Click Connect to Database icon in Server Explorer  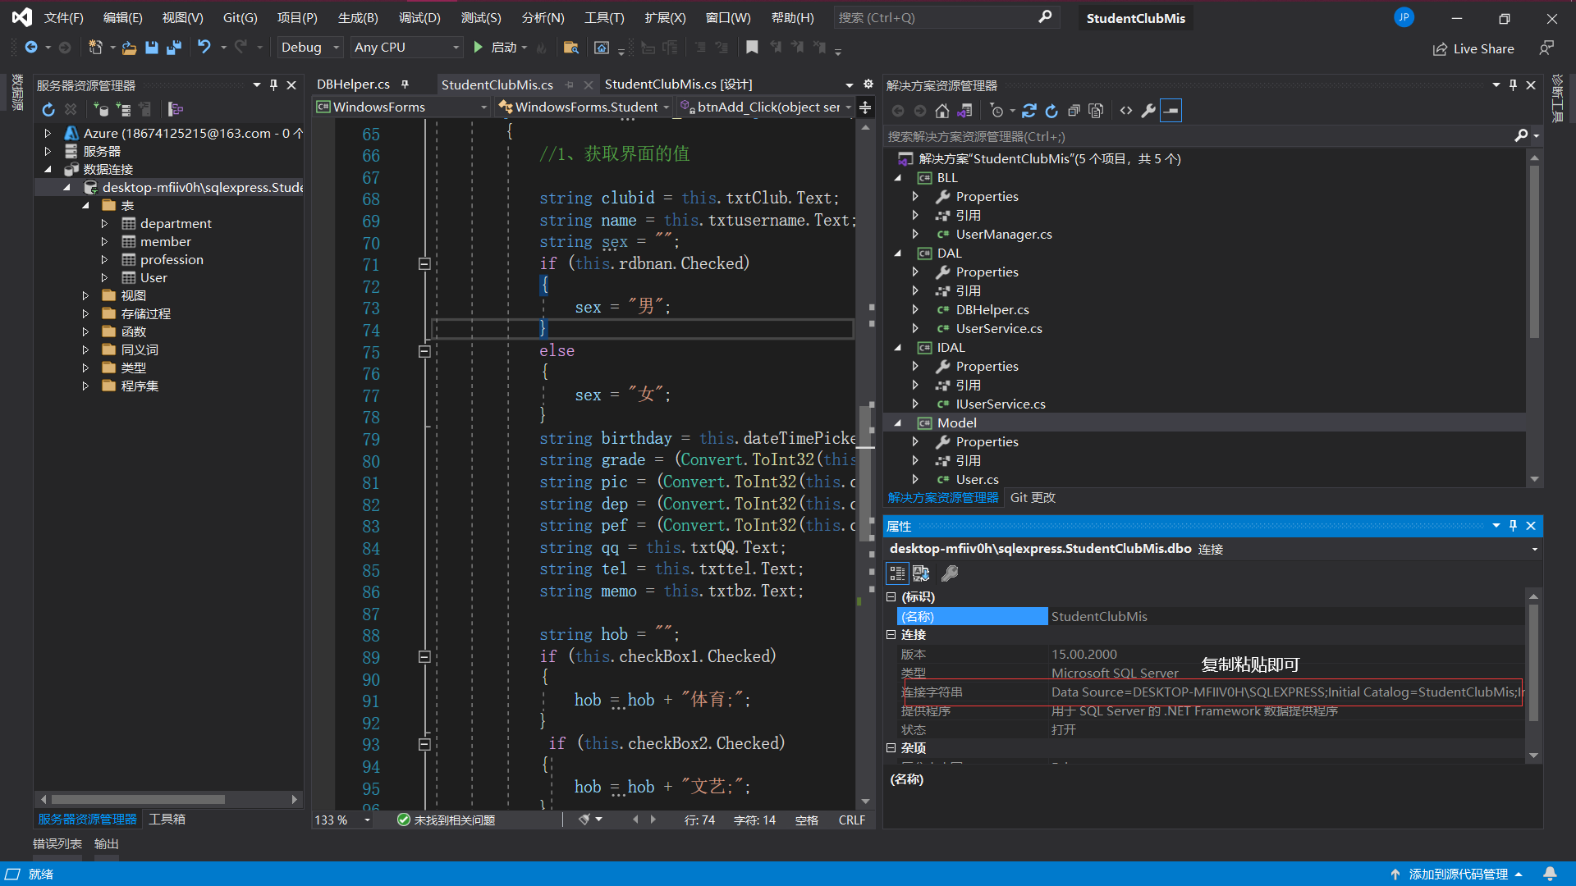pos(101,109)
